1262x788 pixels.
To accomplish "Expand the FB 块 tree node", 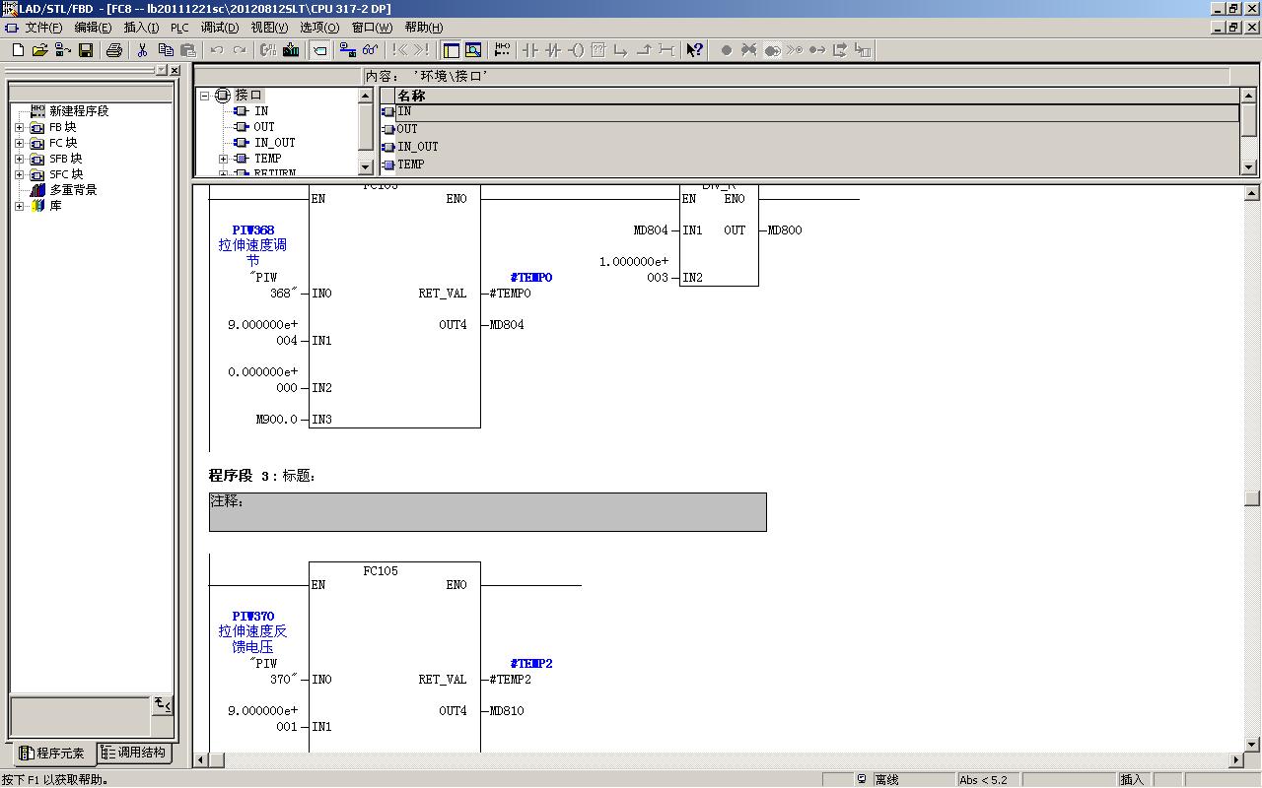I will click(19, 127).
